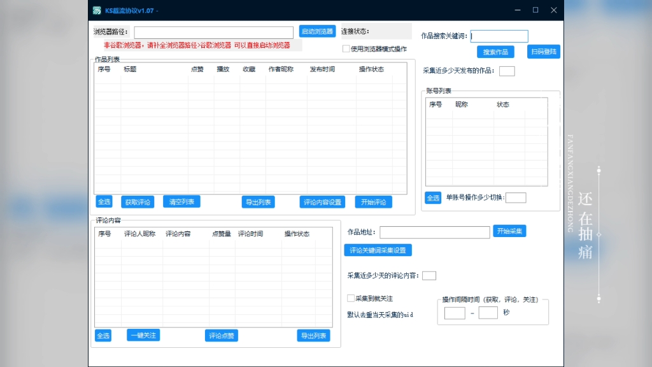Click the 开始采集 button

[x=509, y=231]
